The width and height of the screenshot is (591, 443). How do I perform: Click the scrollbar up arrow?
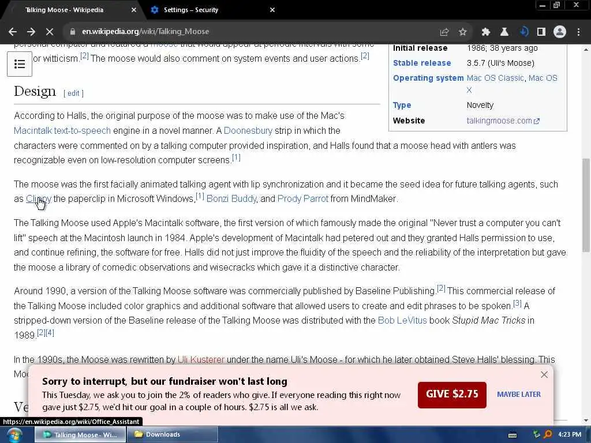[586, 50]
